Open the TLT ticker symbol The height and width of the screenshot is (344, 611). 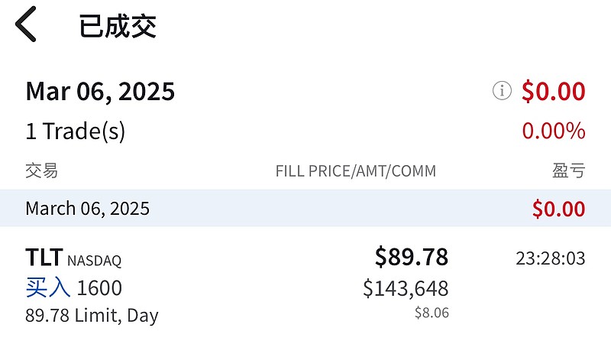[44, 258]
